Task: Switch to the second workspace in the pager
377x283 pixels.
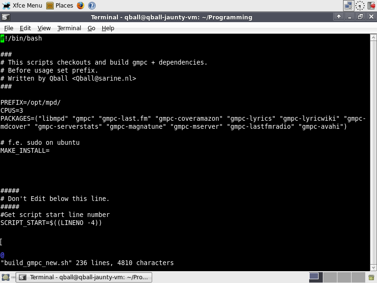Action: (x=330, y=277)
